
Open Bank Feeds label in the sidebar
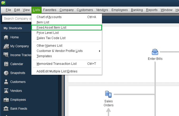[19, 109]
